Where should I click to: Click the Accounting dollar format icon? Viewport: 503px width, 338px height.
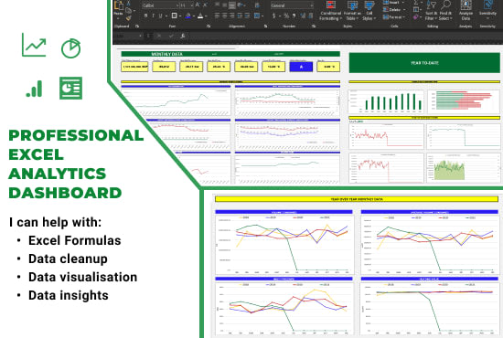274,16
